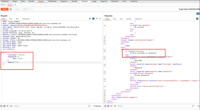Select Repeater sub-tab 2
This screenshot has width=200, height=110.
9,5
